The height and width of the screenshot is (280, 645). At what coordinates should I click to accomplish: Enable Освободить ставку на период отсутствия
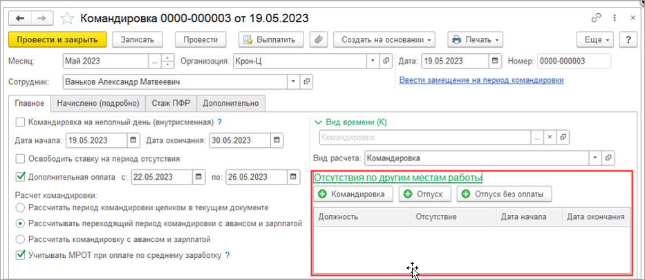(19, 158)
